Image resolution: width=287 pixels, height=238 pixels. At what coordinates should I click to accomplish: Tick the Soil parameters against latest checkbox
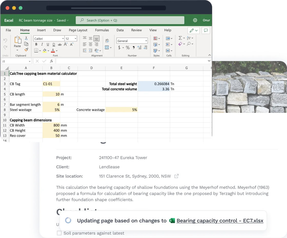coord(59,233)
